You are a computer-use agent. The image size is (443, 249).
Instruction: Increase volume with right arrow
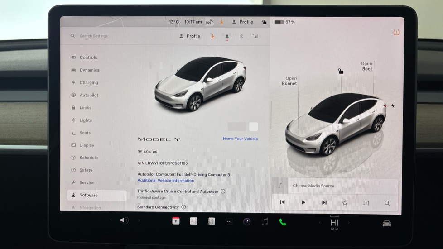click(x=139, y=220)
